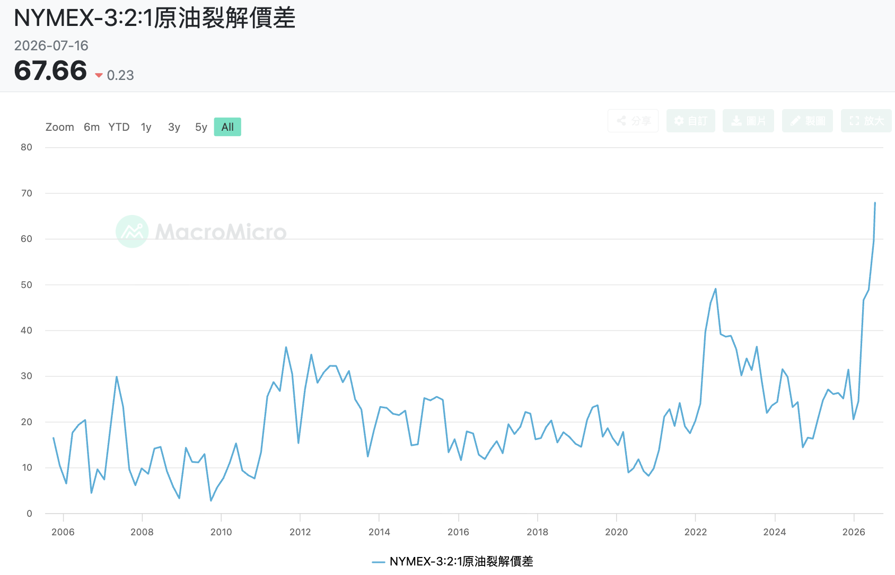The height and width of the screenshot is (575, 895).
Task: Expand chart with 放大 fullscreen button
Action: (866, 121)
